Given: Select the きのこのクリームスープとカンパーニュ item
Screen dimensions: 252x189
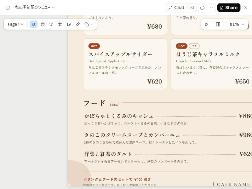Looking at the screenshot, I should 132,135.
